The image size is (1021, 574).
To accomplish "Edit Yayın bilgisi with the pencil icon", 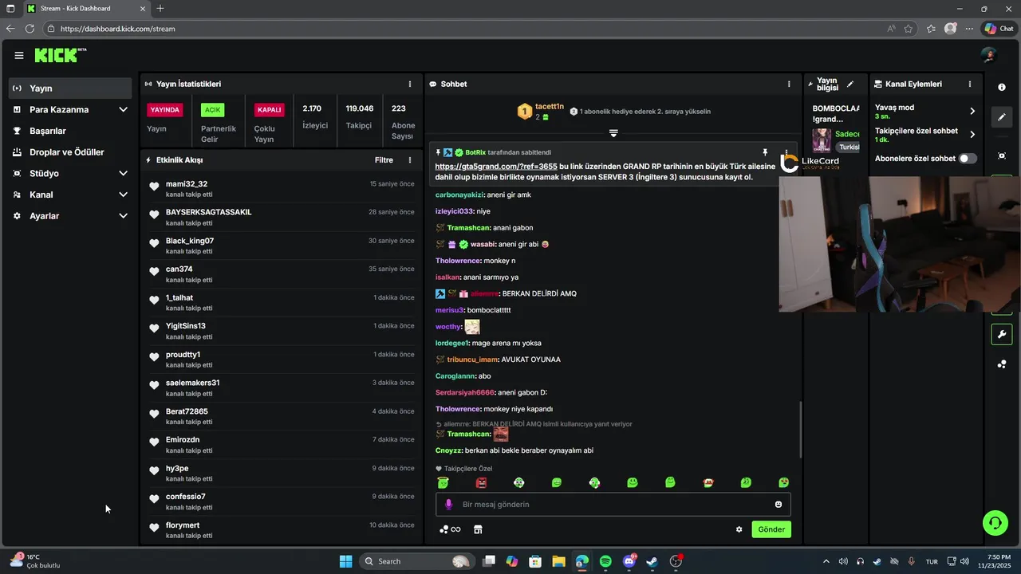I will click(x=850, y=84).
